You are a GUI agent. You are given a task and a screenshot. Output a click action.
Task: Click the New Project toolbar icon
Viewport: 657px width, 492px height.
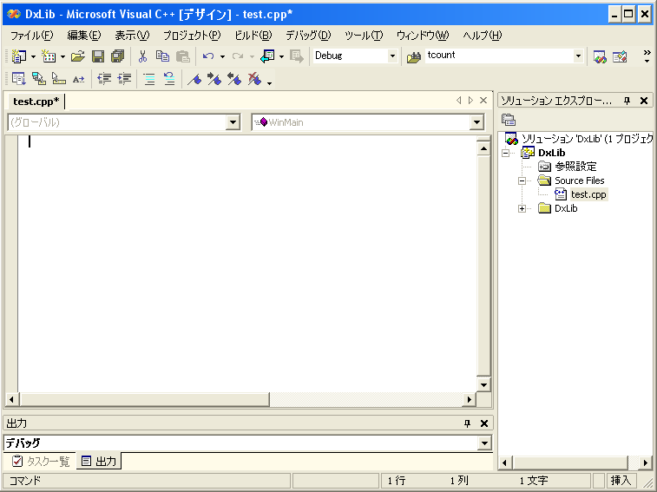click(x=18, y=56)
